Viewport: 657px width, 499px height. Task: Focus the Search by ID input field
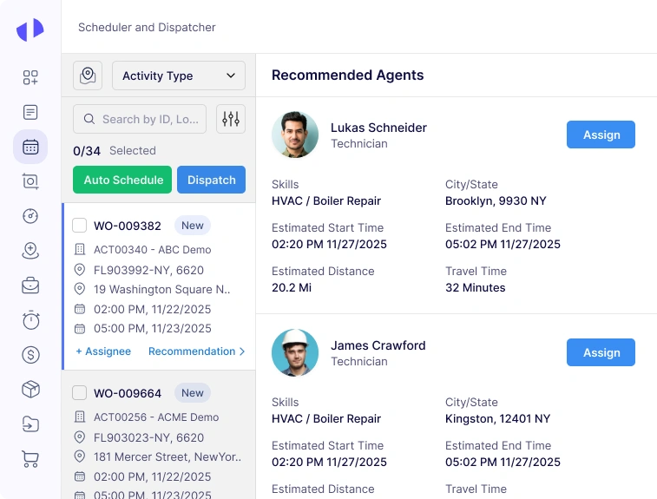(149, 119)
